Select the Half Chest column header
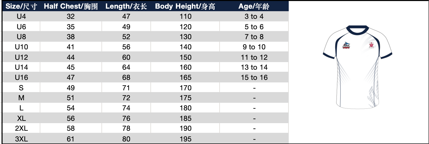 (71, 6)
